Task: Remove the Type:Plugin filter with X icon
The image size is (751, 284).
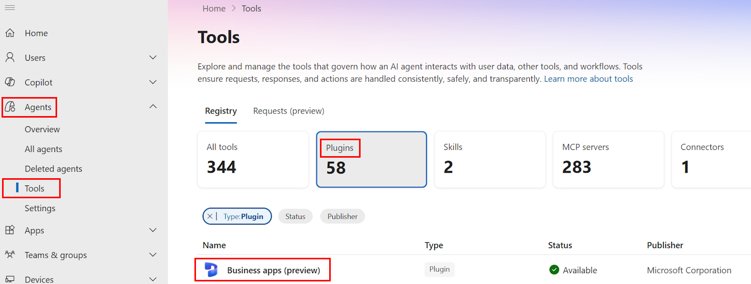Action: (x=210, y=217)
